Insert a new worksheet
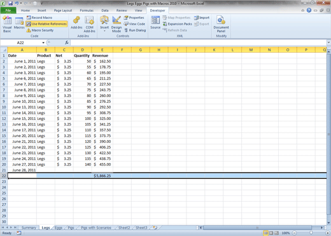Viewport: 331px width, 236px height. [x=155, y=228]
